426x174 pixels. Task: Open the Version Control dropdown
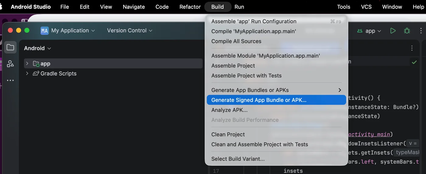click(130, 30)
